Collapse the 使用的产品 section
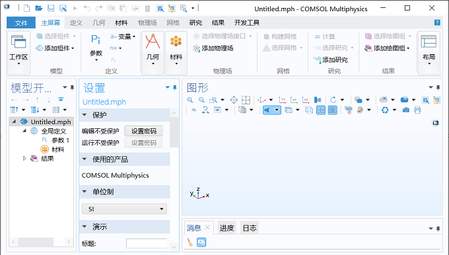Screen dimensions: 449x255 pyautogui.click(x=85, y=159)
